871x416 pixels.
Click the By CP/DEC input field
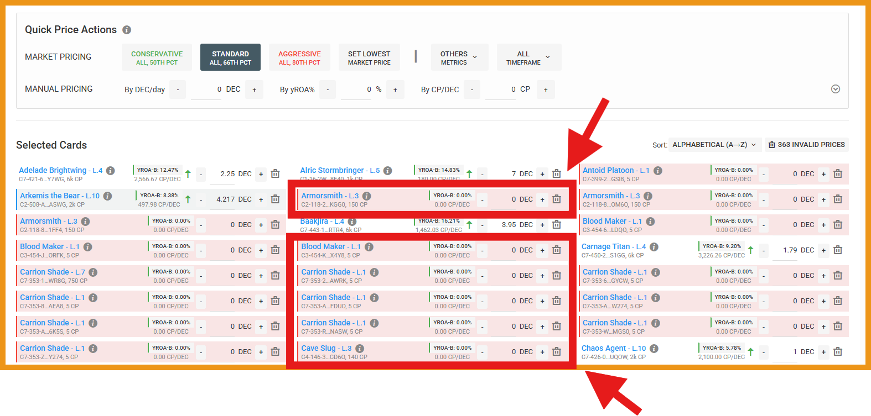coord(500,89)
